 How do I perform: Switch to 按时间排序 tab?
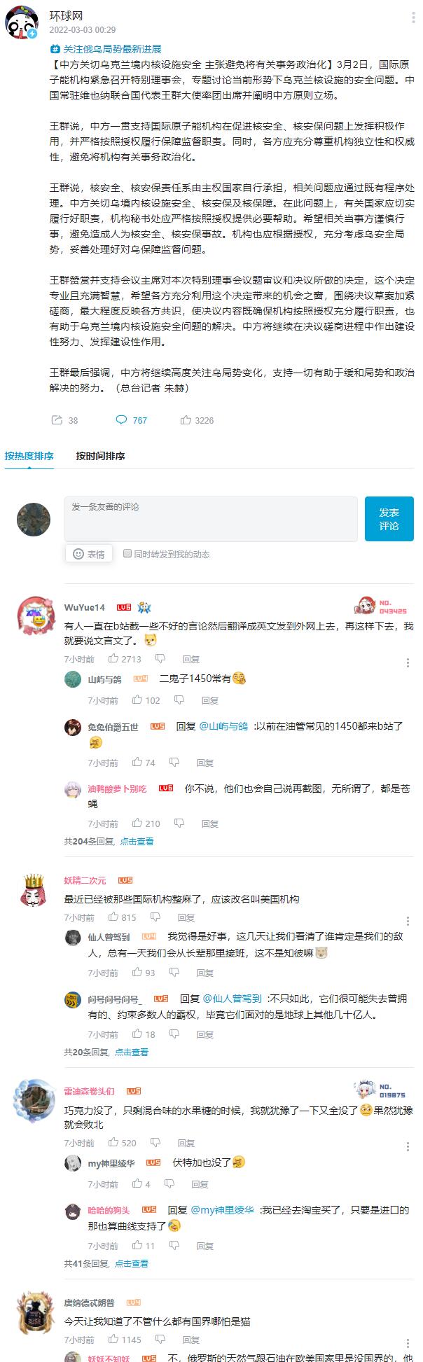[x=101, y=456]
